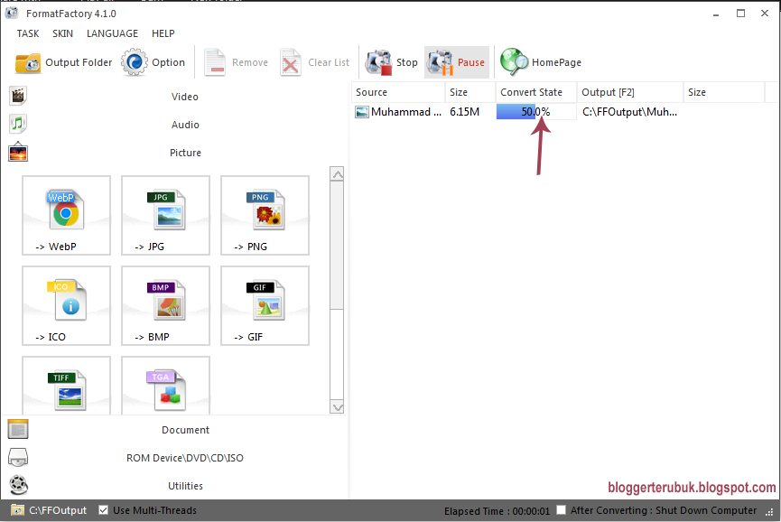Click the Elapsed Time : 00:00:01 status text
This screenshot has height=522, width=781.
point(497,511)
